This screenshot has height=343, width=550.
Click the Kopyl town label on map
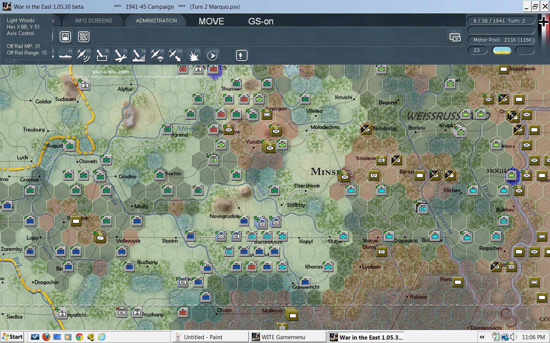(x=306, y=241)
